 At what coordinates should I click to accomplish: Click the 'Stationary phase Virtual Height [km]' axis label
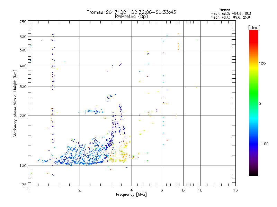(15, 104)
